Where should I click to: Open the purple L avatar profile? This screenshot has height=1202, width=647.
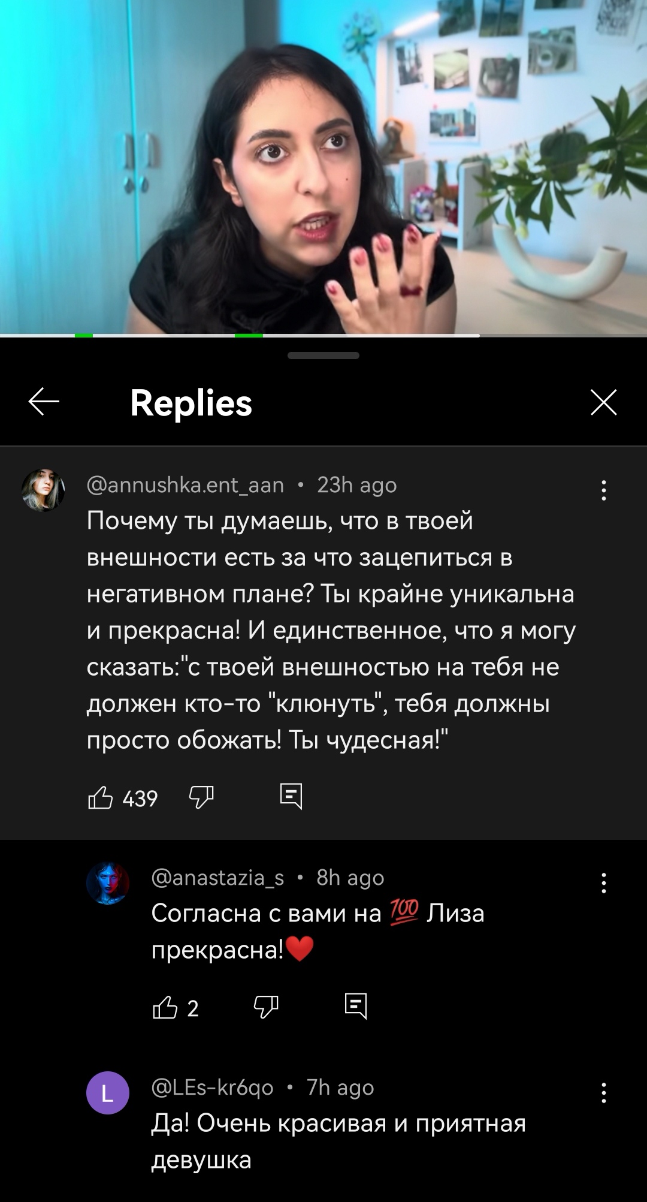(x=108, y=1093)
